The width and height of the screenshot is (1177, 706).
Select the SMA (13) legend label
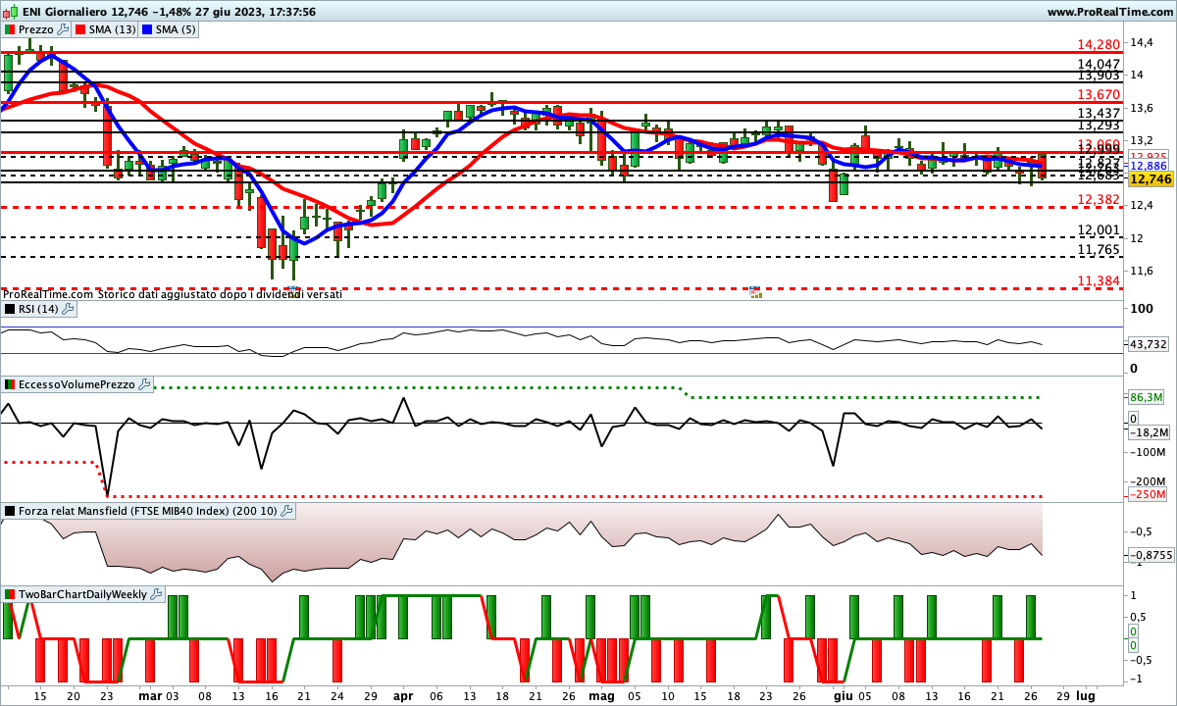point(112,29)
